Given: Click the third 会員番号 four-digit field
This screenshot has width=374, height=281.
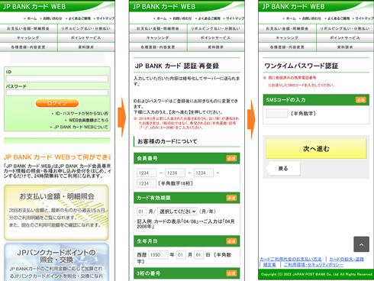Looking at the screenshot, I should pyautogui.click(x=204, y=173).
